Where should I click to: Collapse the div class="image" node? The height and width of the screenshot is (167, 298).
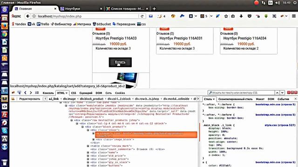pos(88,130)
